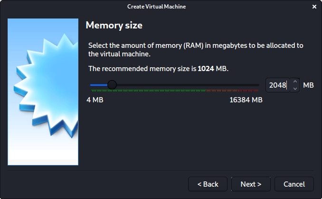Viewport: 322px width, 199px height.
Task: Cancel the virtual machine creation
Action: tap(294, 184)
